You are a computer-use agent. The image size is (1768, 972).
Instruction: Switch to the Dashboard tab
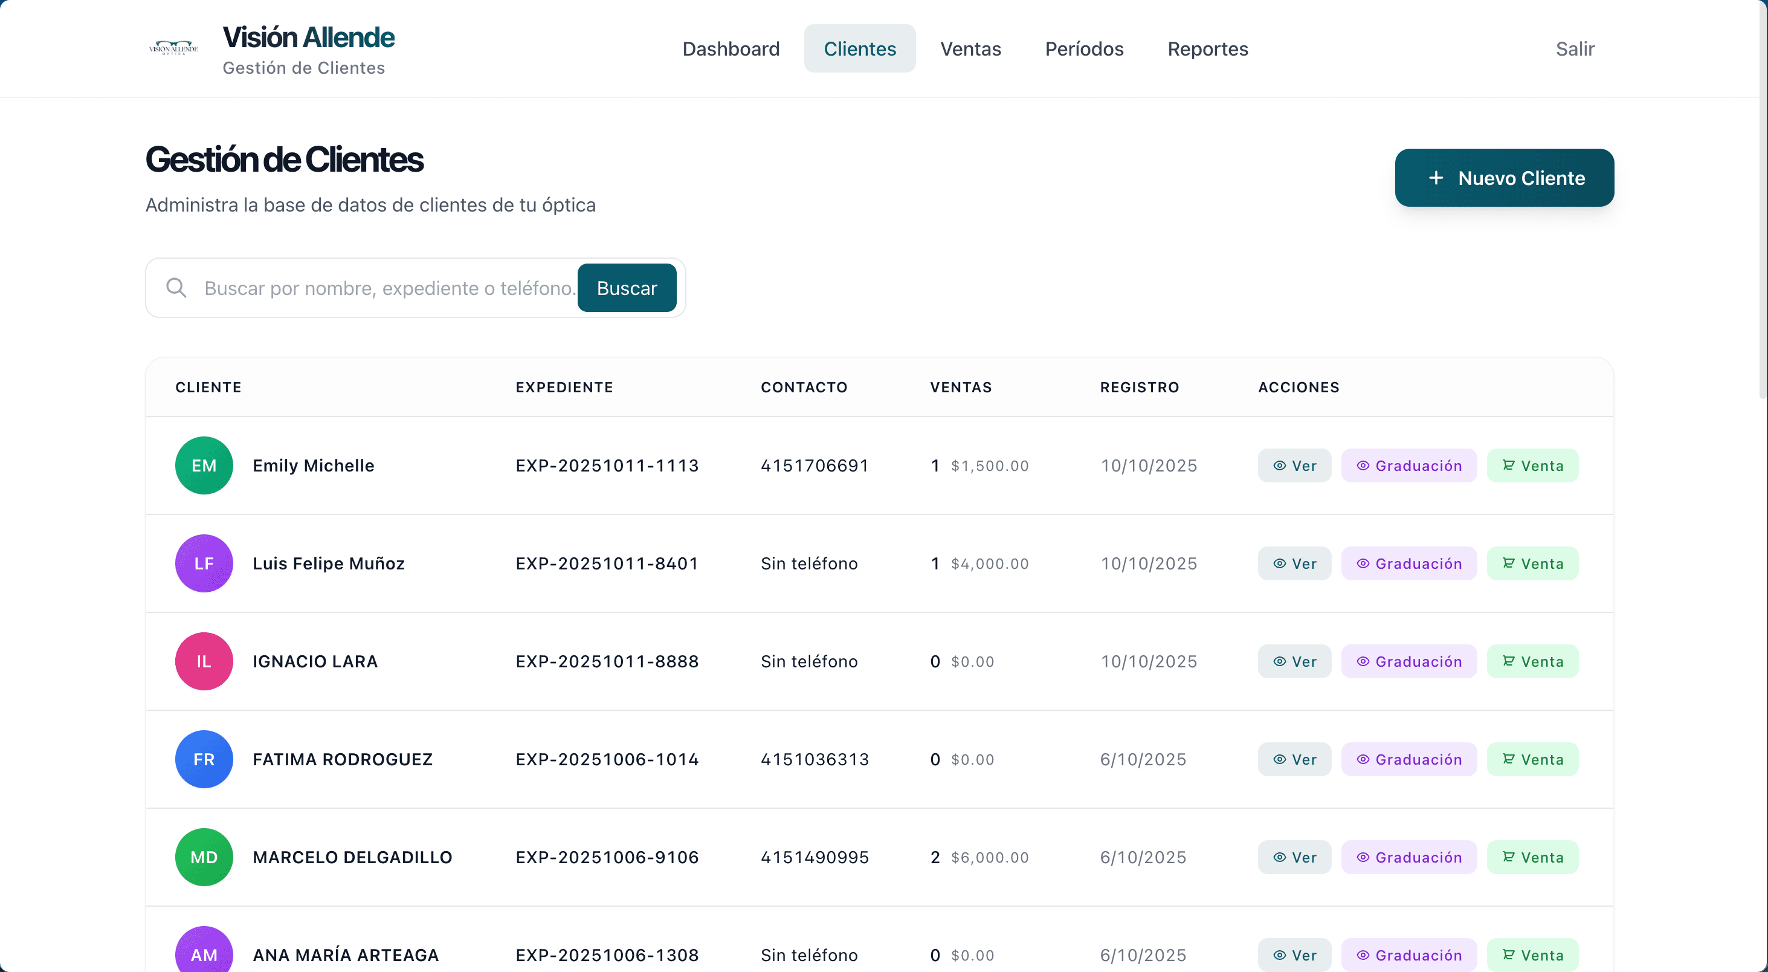click(x=731, y=49)
